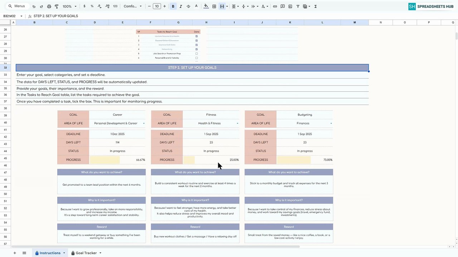Open the text color picker

(196, 6)
